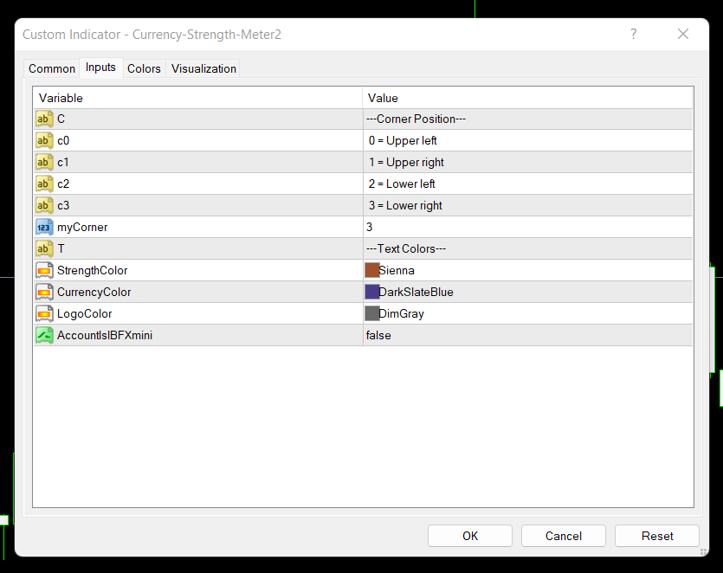Go to the Visualization tab
This screenshot has width=723, height=573.
pos(203,68)
